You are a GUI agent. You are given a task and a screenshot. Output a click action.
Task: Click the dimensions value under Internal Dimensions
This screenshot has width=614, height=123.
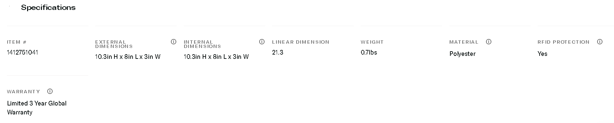tap(216, 57)
